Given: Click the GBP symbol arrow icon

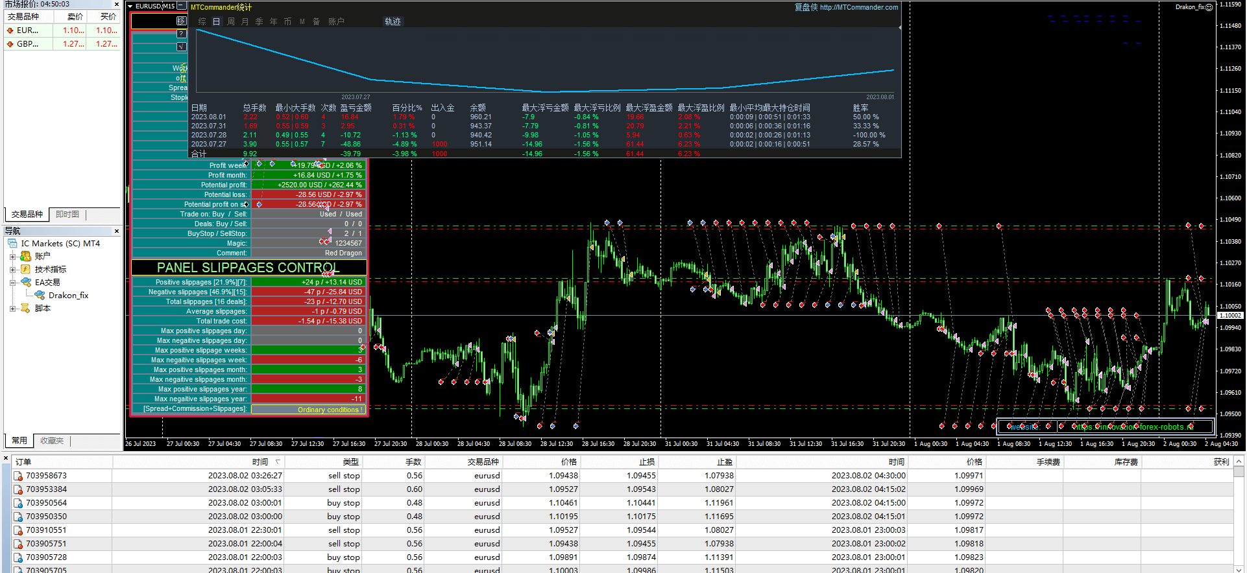Looking at the screenshot, I should click(x=10, y=44).
